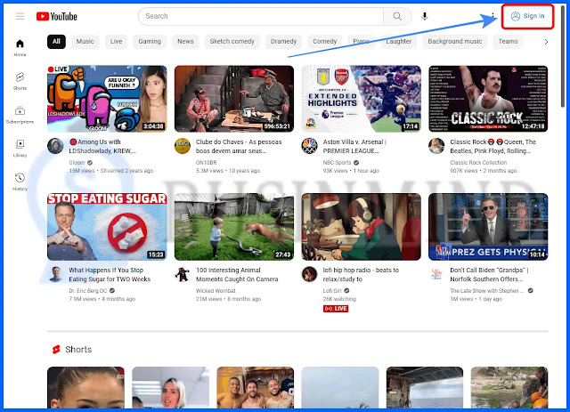Open title 'Don't Call Biden Grandpa'
570x412 pixels.
489,275
